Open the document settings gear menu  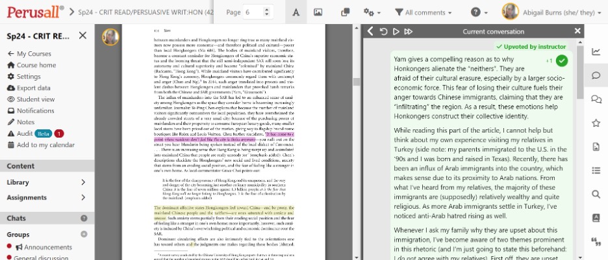coord(372,12)
